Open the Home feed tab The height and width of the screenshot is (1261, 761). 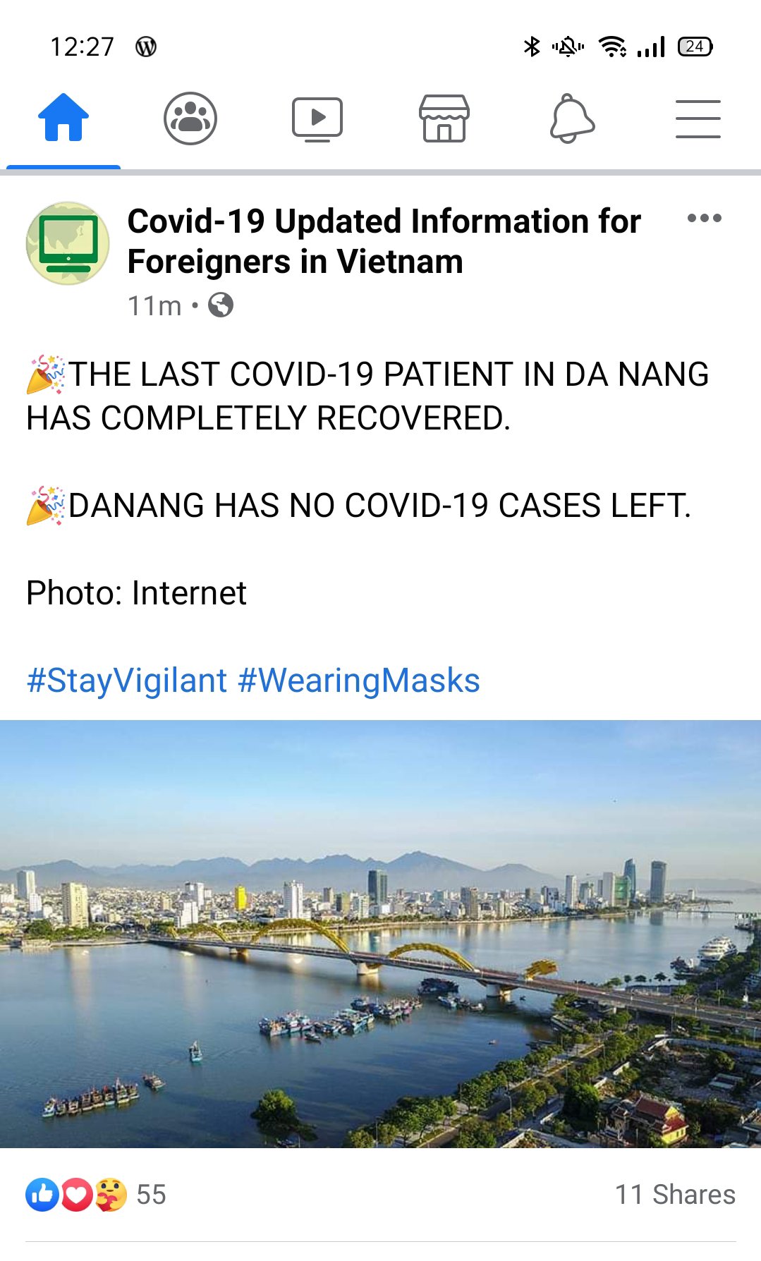[x=63, y=118]
